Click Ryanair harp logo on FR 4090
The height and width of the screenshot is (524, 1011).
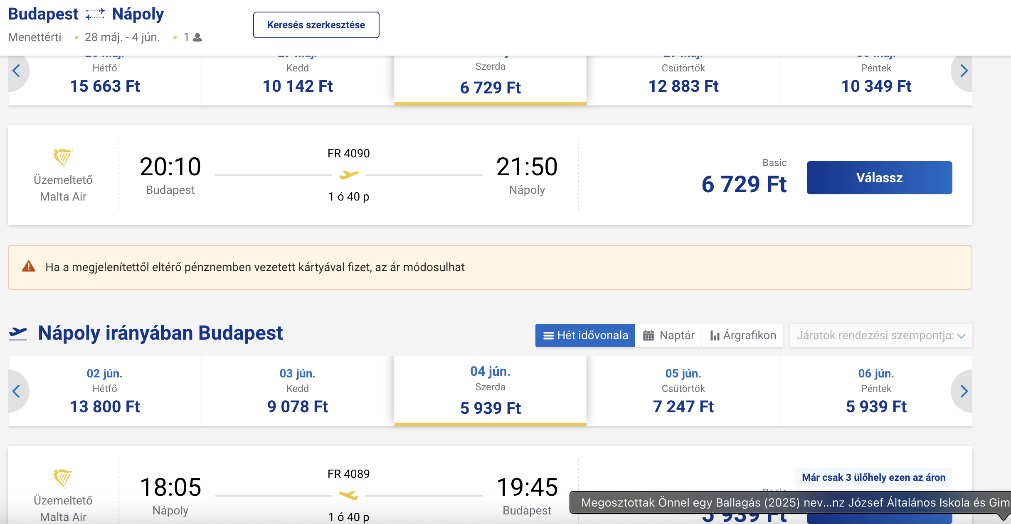click(63, 158)
